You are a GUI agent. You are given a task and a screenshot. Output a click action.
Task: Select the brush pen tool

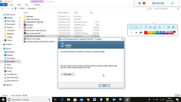click(x=150, y=27)
